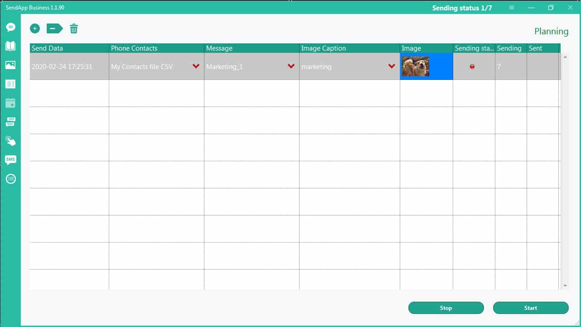Click the Send Data column header

pos(69,48)
